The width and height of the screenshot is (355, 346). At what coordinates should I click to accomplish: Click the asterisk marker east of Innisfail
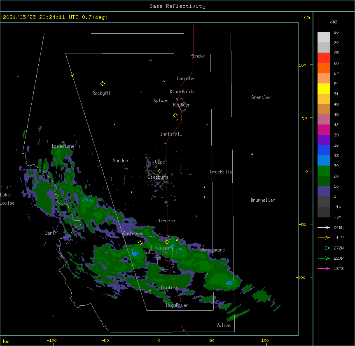(207, 125)
